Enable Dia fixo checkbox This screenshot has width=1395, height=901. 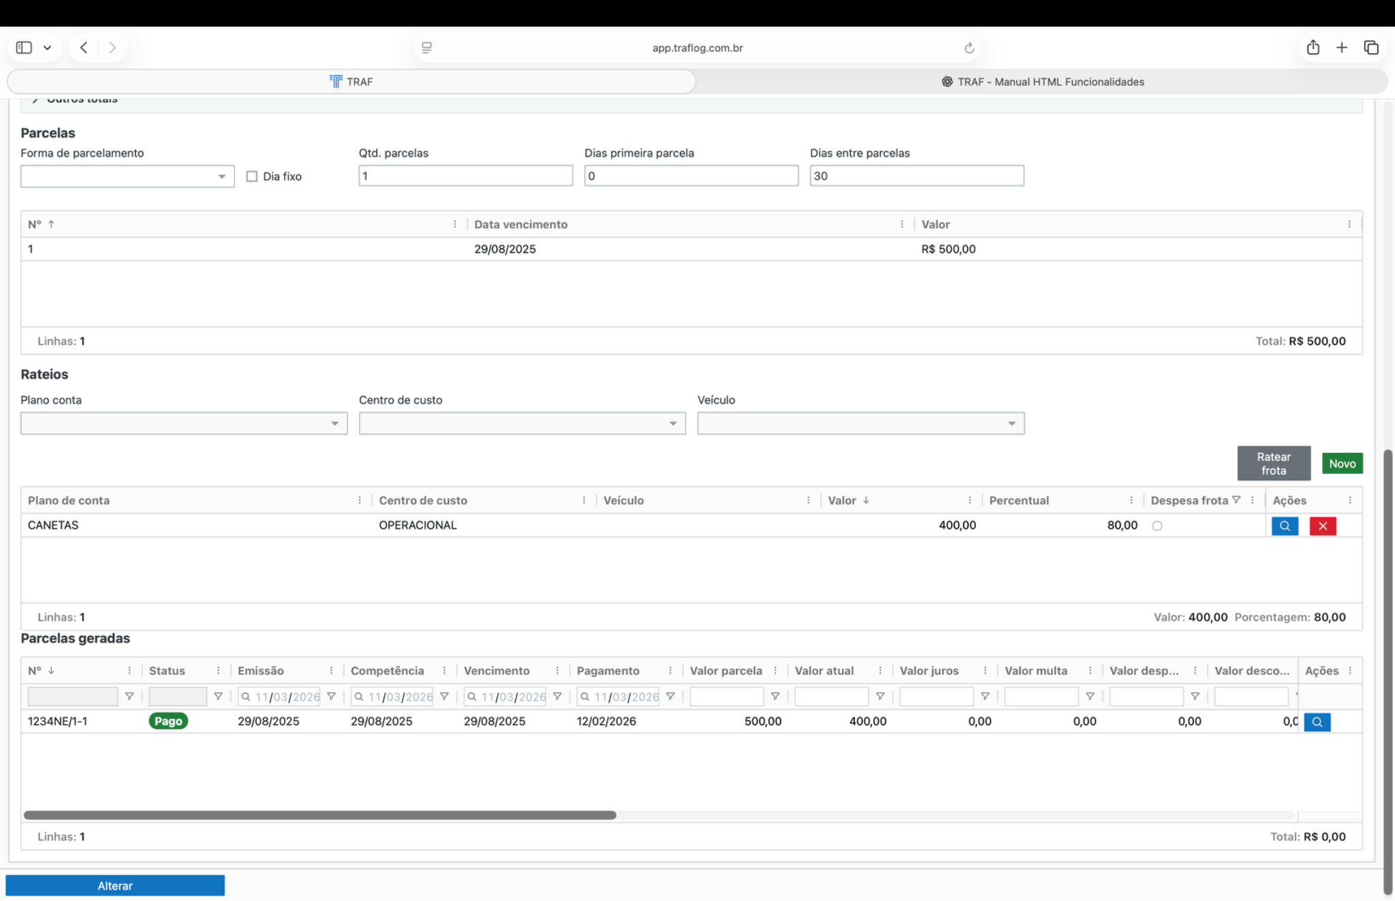[x=252, y=176]
